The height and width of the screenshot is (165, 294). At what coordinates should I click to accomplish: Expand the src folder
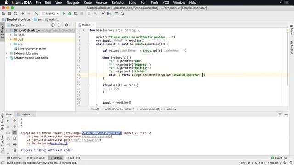coord(11,44)
